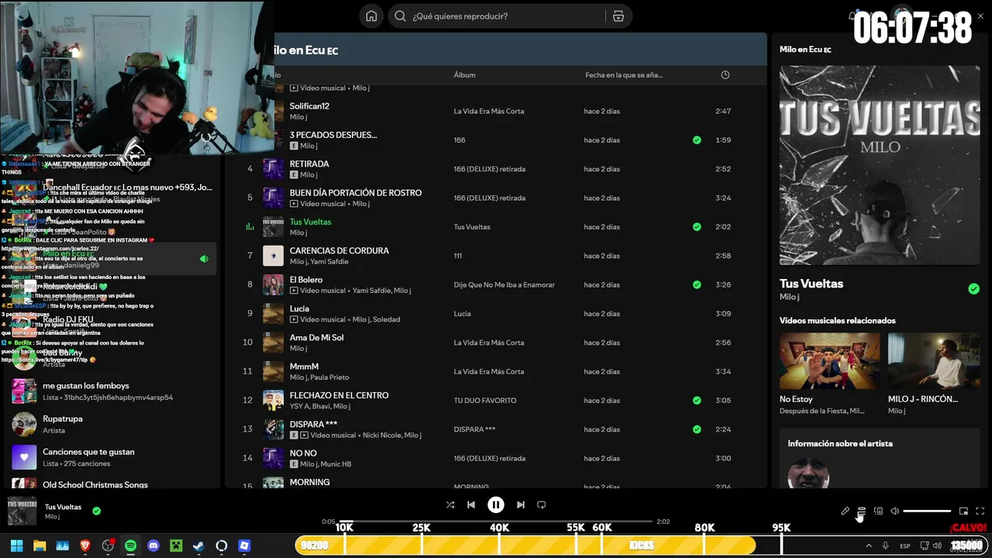
Task: Adjust the volume slider
Action: 927,511
